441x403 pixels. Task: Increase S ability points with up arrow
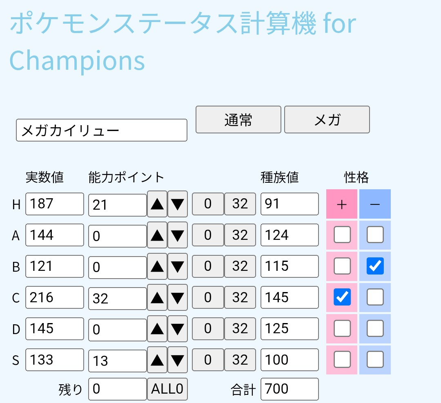click(x=157, y=360)
